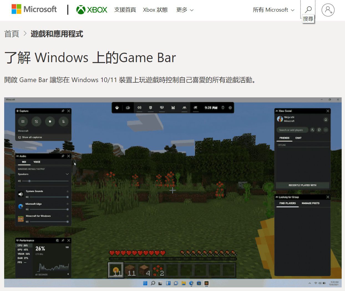
Task: Open Performance widget options icon
Action: [x=57, y=241]
